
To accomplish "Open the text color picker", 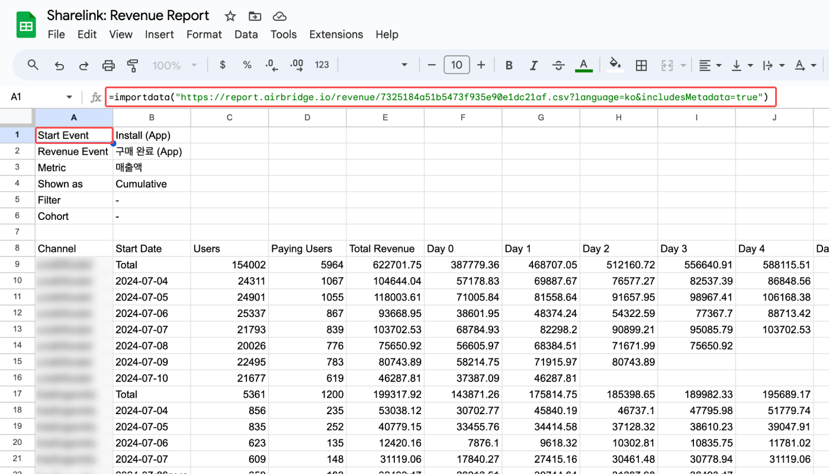I will (584, 65).
